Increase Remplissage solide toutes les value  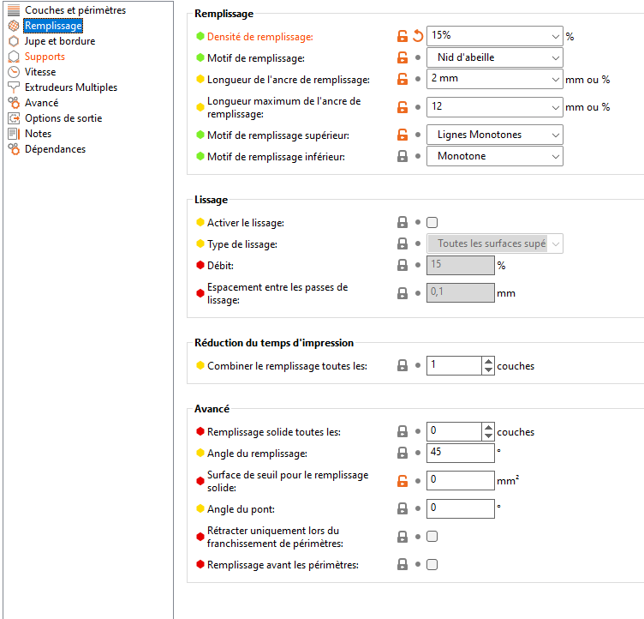click(x=488, y=427)
